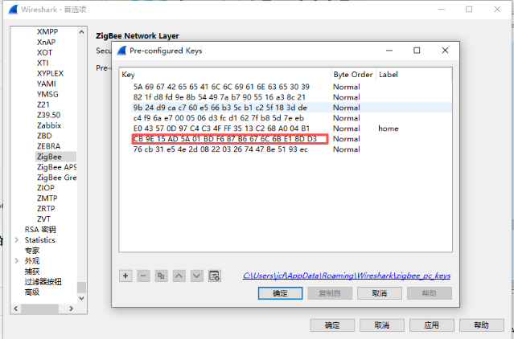This screenshot has height=339, width=514.
Task: Confirm Pre-configured Keys with 确定 button
Action: (x=280, y=293)
